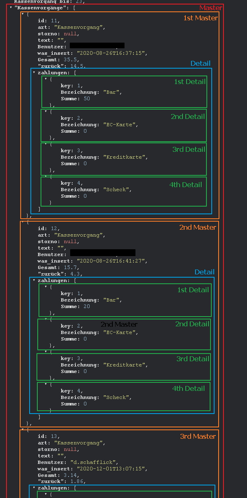Click the storno null value under id 12
Screen dimensions: 247x498
point(70,241)
